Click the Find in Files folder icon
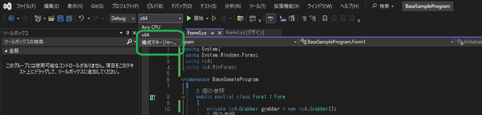This screenshot has height=115, width=482. tap(240, 18)
